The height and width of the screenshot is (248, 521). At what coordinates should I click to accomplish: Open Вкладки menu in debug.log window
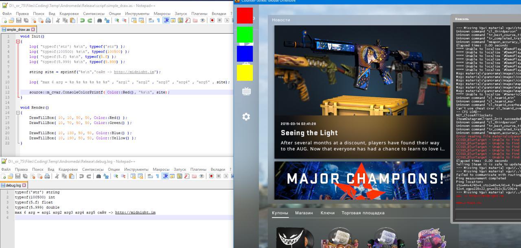coord(218,169)
